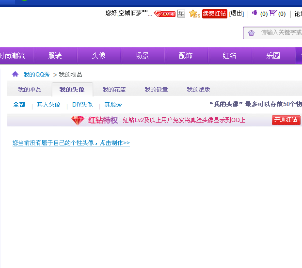Filter by 真人头像
Image resolution: width=302 pixels, height=268 pixels.
[x=48, y=105]
